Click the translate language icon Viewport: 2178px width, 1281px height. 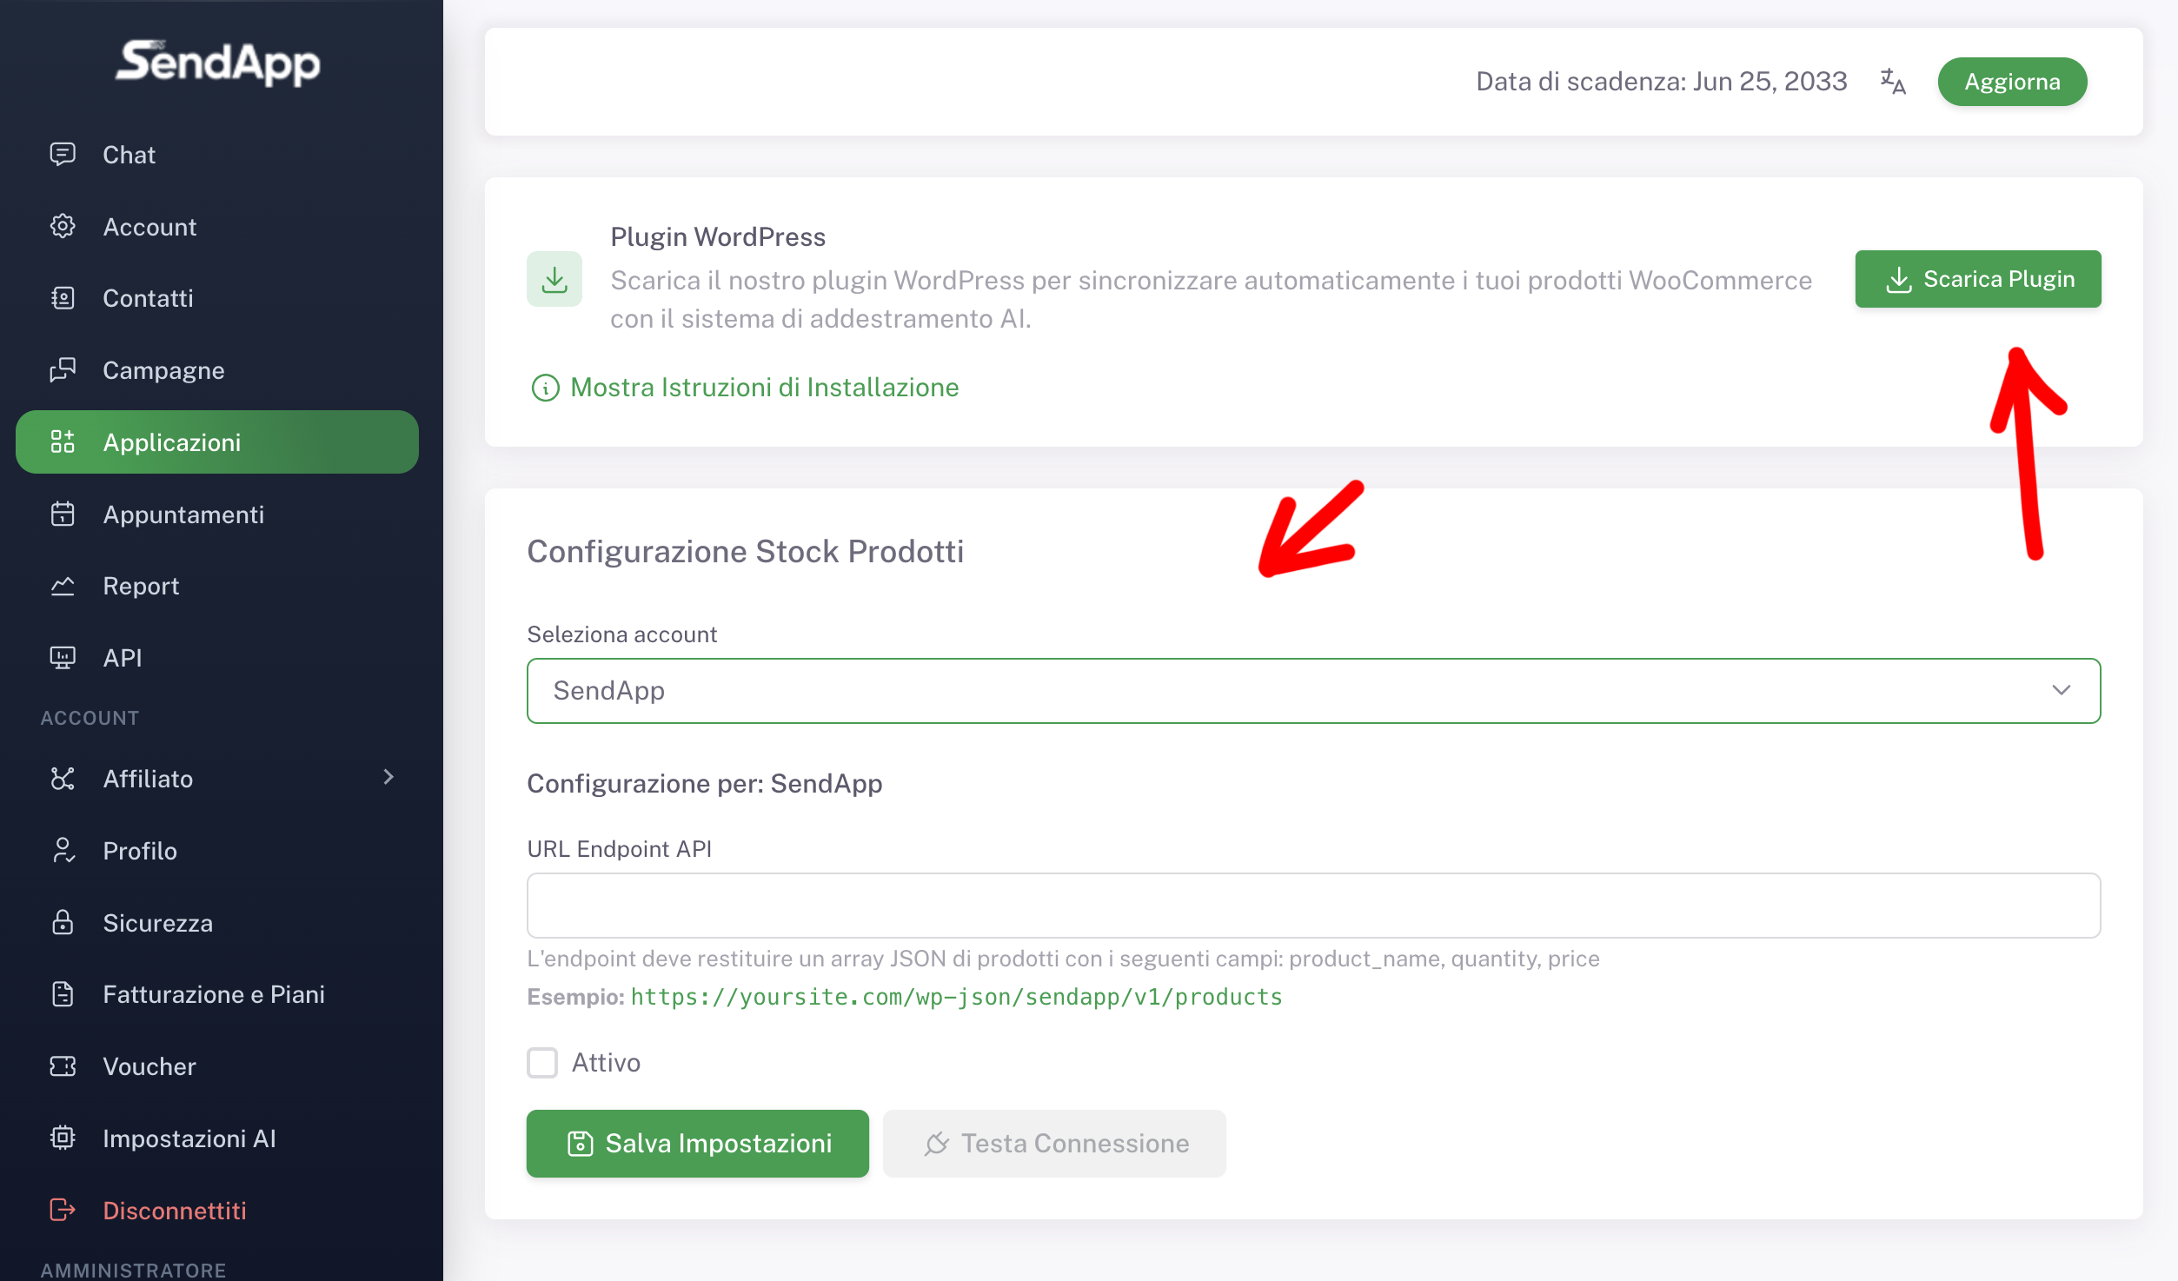1892,82
